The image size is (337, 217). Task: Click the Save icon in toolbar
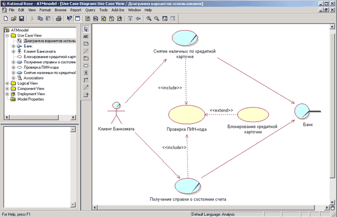[x=22, y=18]
